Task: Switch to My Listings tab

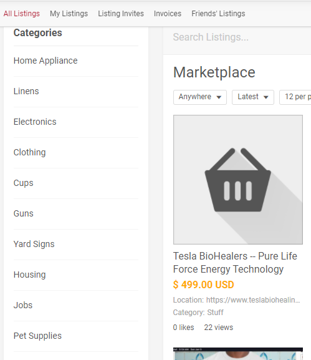Action: pos(69,14)
